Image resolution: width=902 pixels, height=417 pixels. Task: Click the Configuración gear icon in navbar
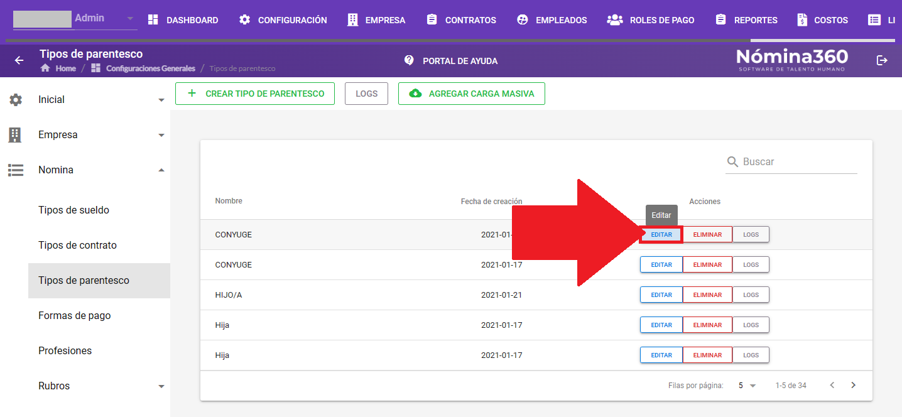[x=244, y=20]
